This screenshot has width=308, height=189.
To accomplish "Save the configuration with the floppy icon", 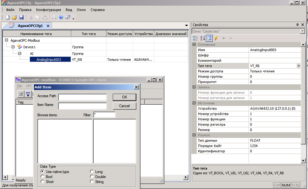I will coord(21,18).
